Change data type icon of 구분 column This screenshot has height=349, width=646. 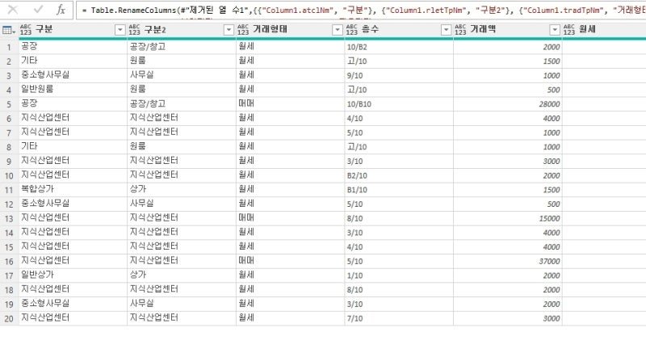[x=26, y=30]
